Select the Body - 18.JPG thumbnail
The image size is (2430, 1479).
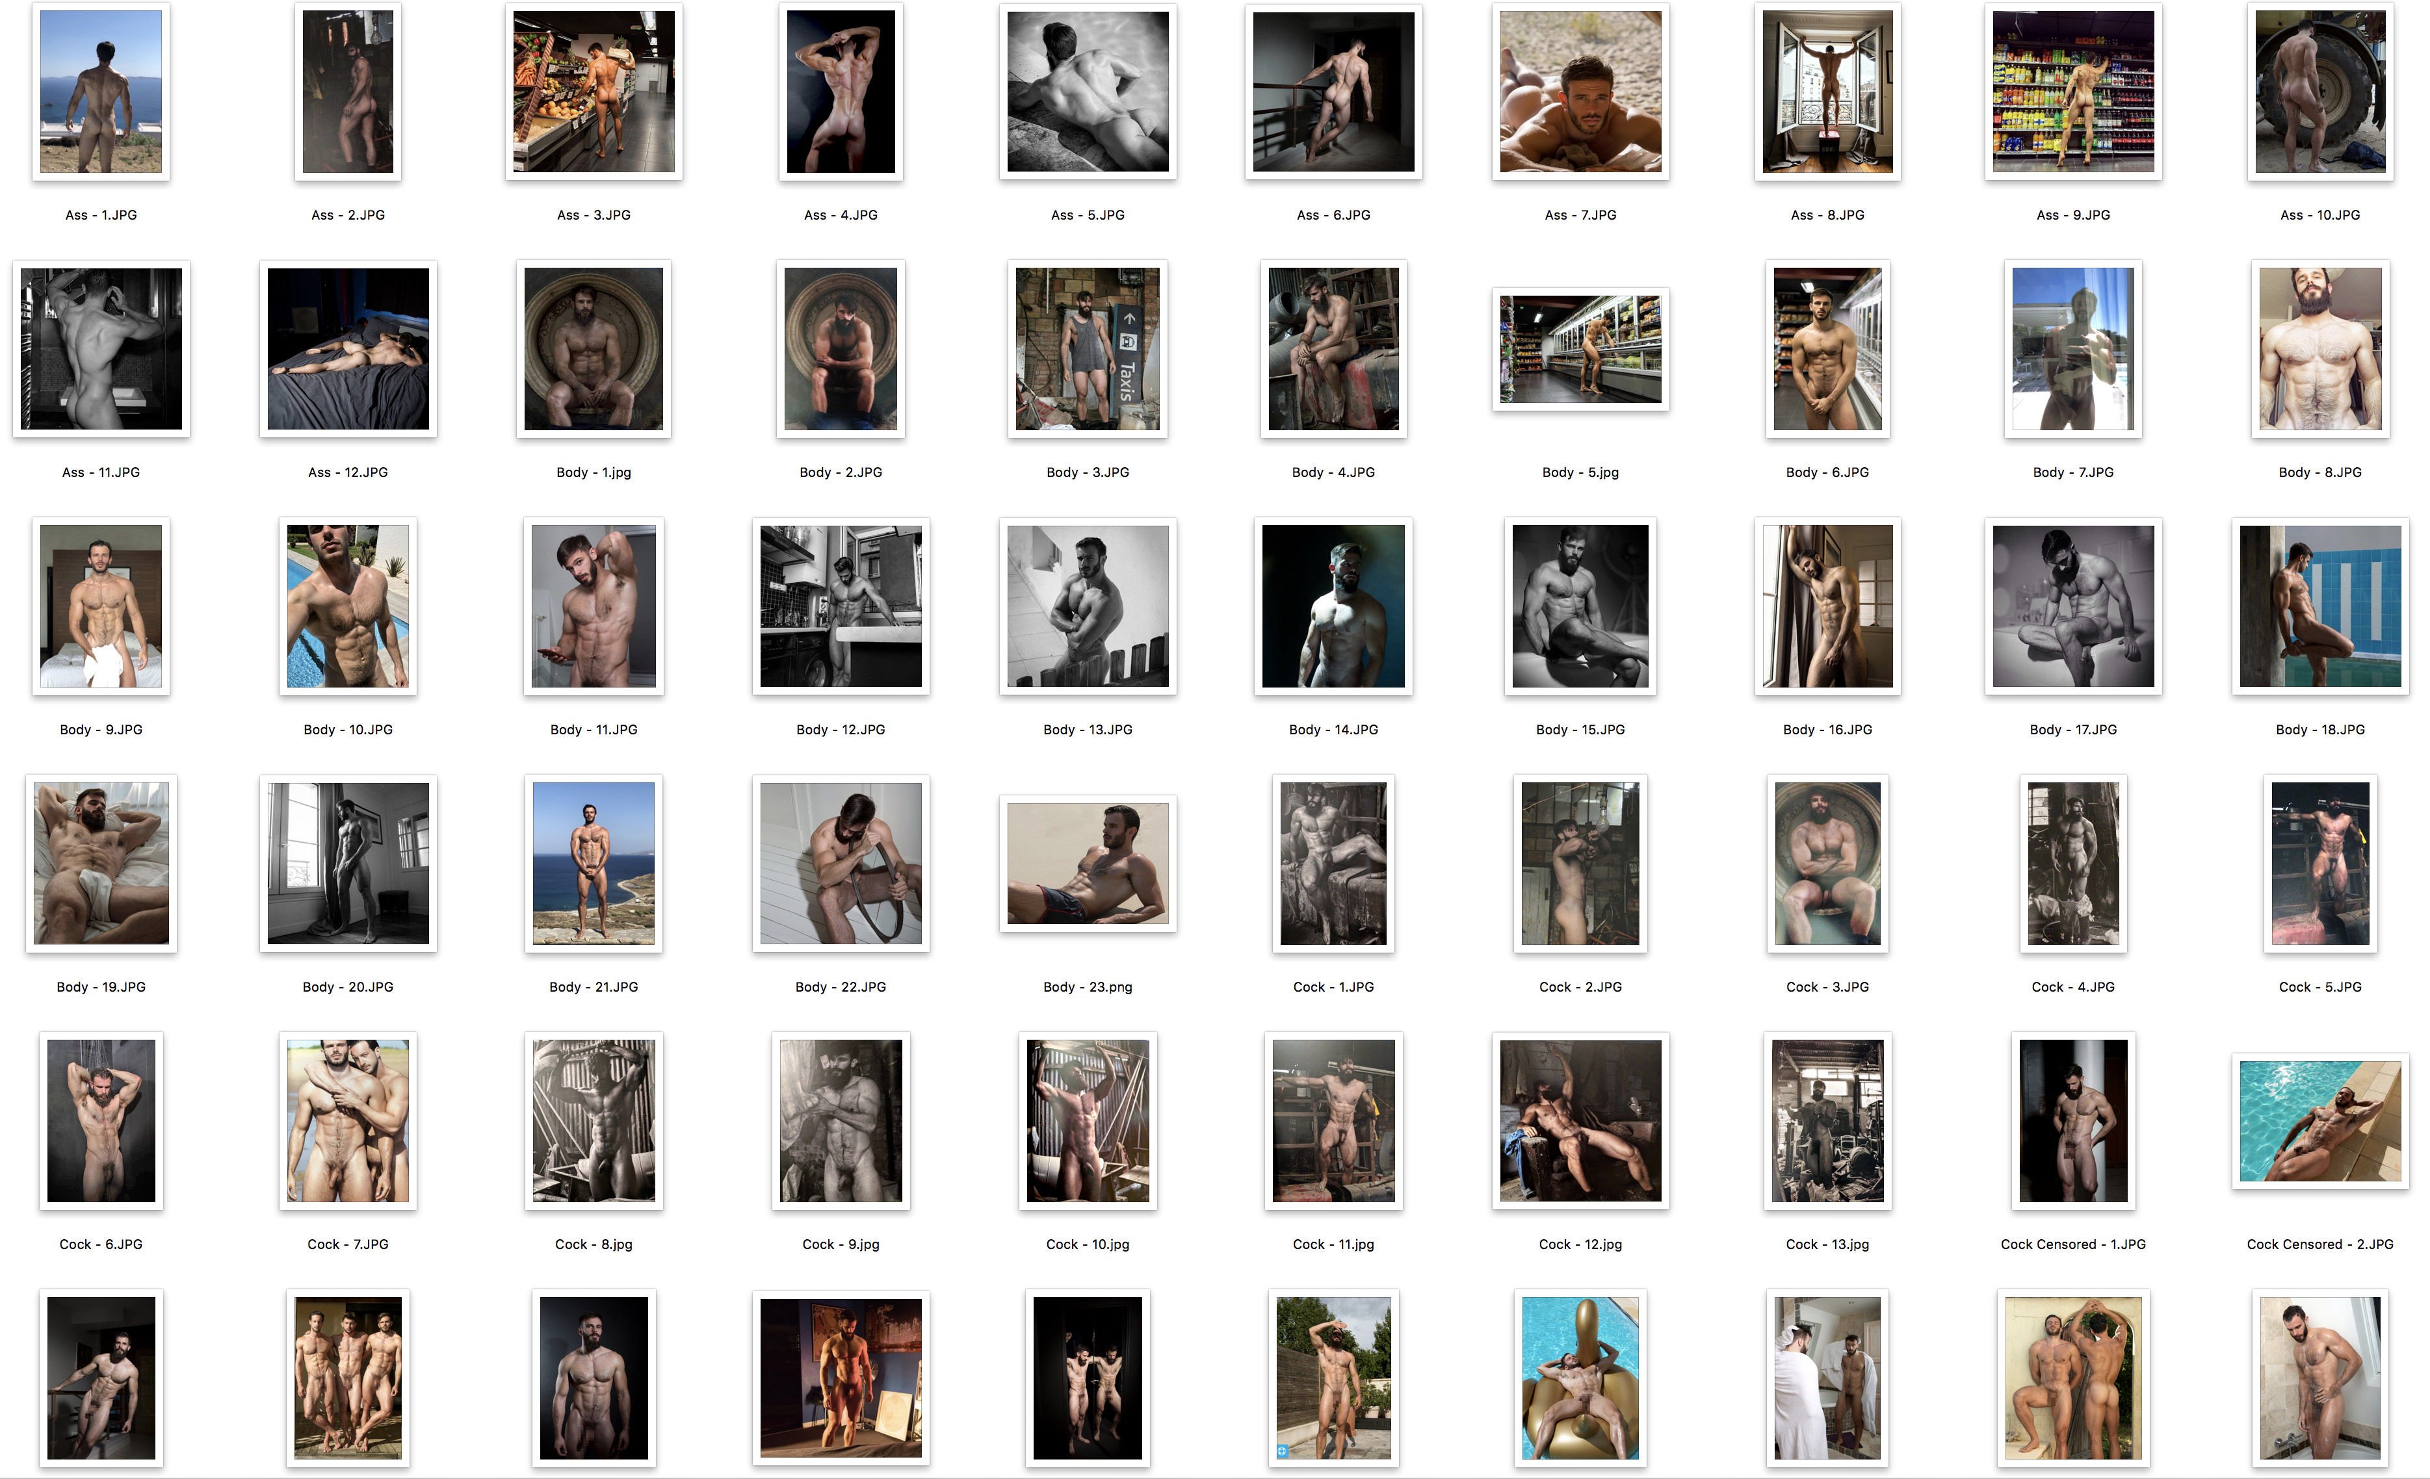2319,606
